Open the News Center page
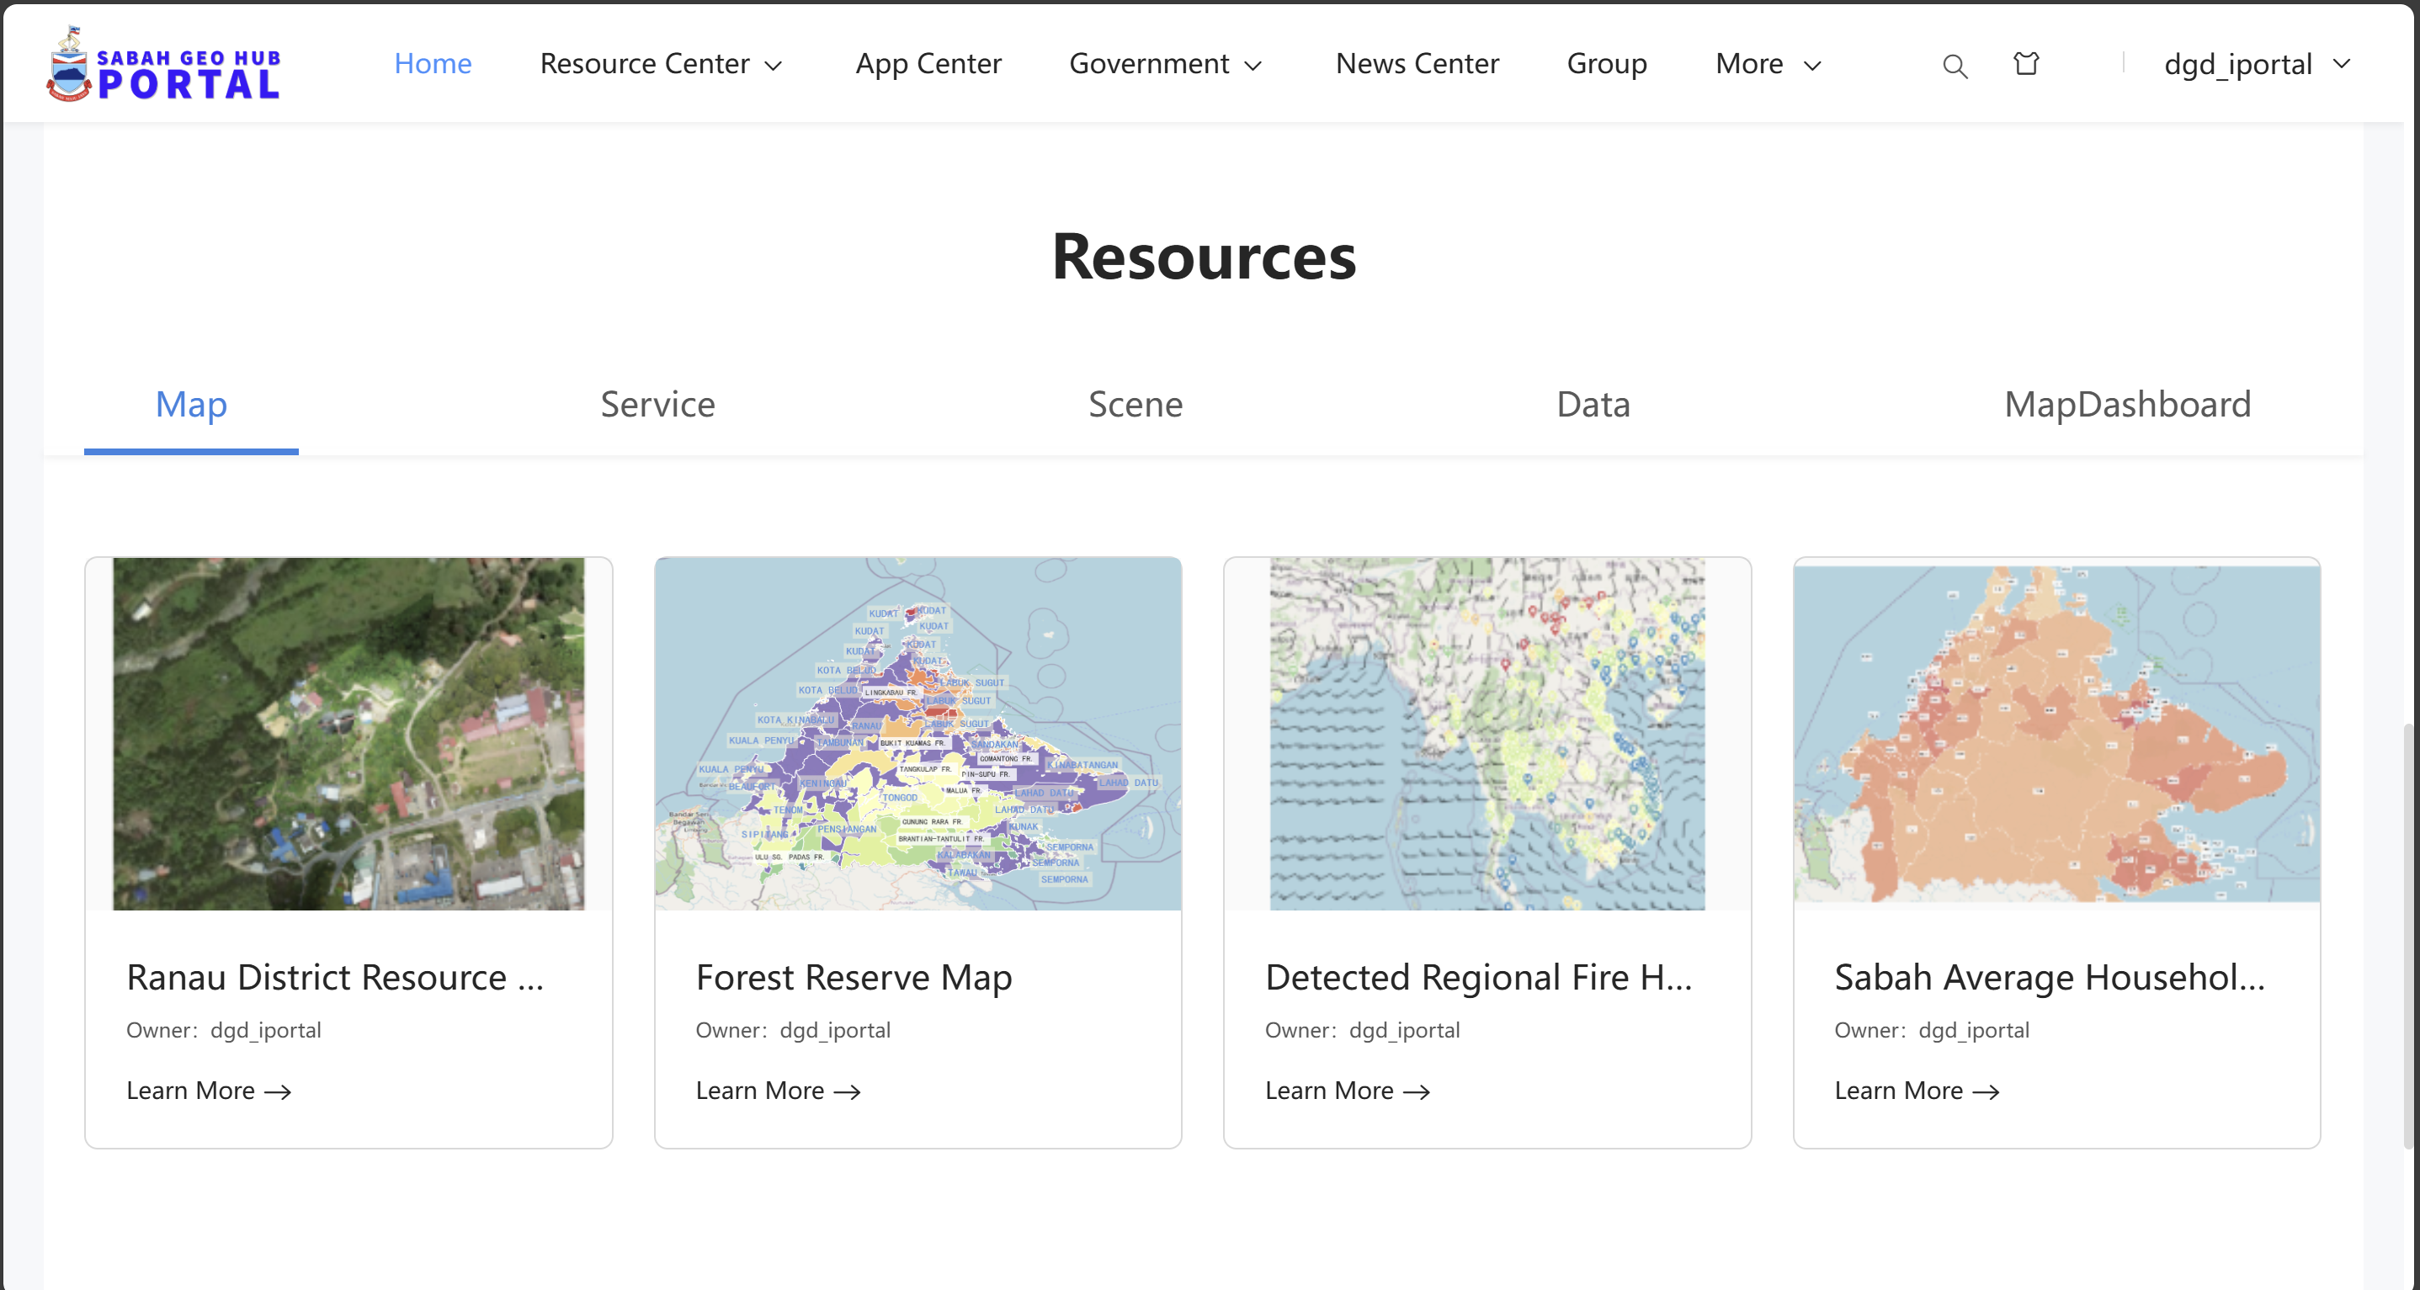Screen dimensions: 2420x1290 point(1417,64)
